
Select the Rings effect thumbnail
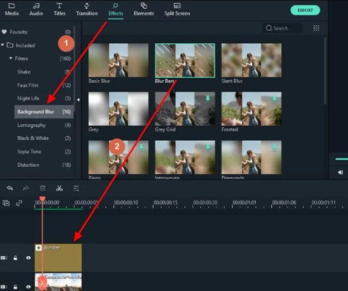118,157
